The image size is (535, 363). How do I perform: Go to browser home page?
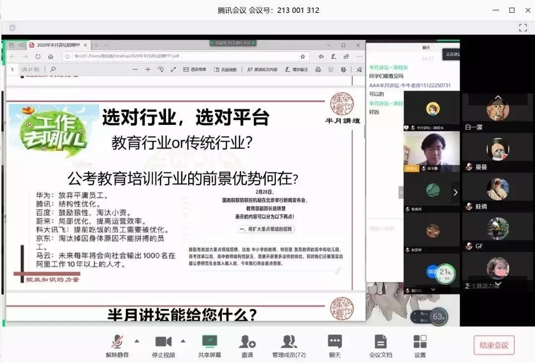51,56
